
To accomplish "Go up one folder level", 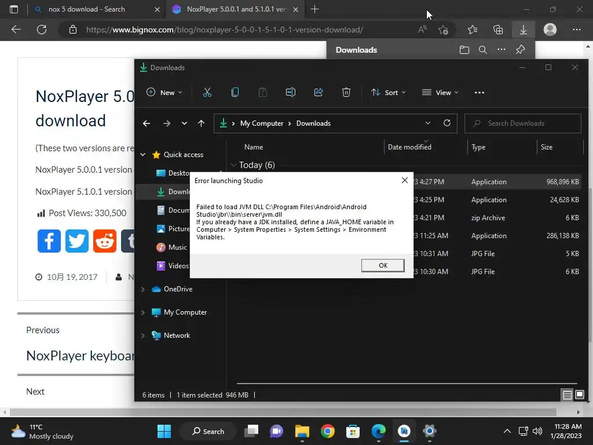I will [201, 123].
